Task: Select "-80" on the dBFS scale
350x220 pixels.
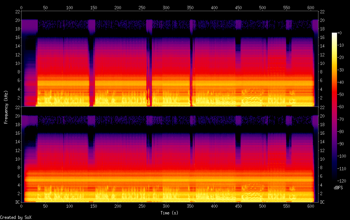Action: click(341, 131)
